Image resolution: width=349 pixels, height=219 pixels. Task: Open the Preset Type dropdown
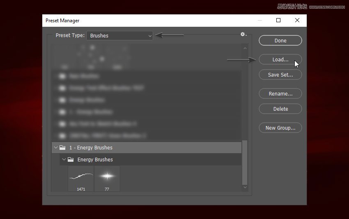(119, 36)
